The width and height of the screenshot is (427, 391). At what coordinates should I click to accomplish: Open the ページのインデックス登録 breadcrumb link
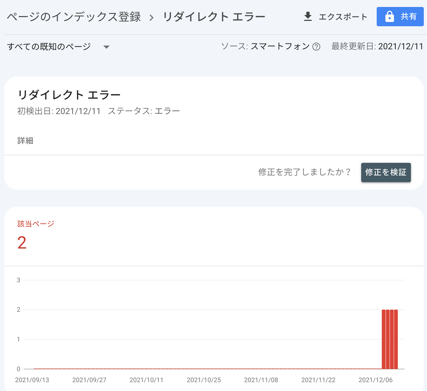(74, 17)
